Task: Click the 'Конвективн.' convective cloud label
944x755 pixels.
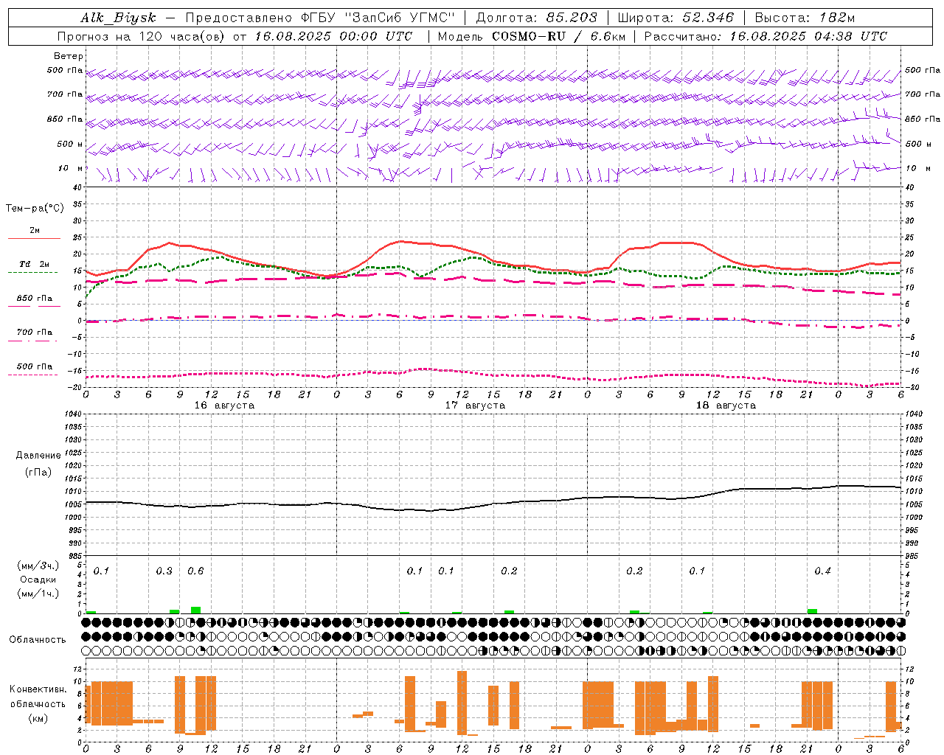Action: point(38,689)
